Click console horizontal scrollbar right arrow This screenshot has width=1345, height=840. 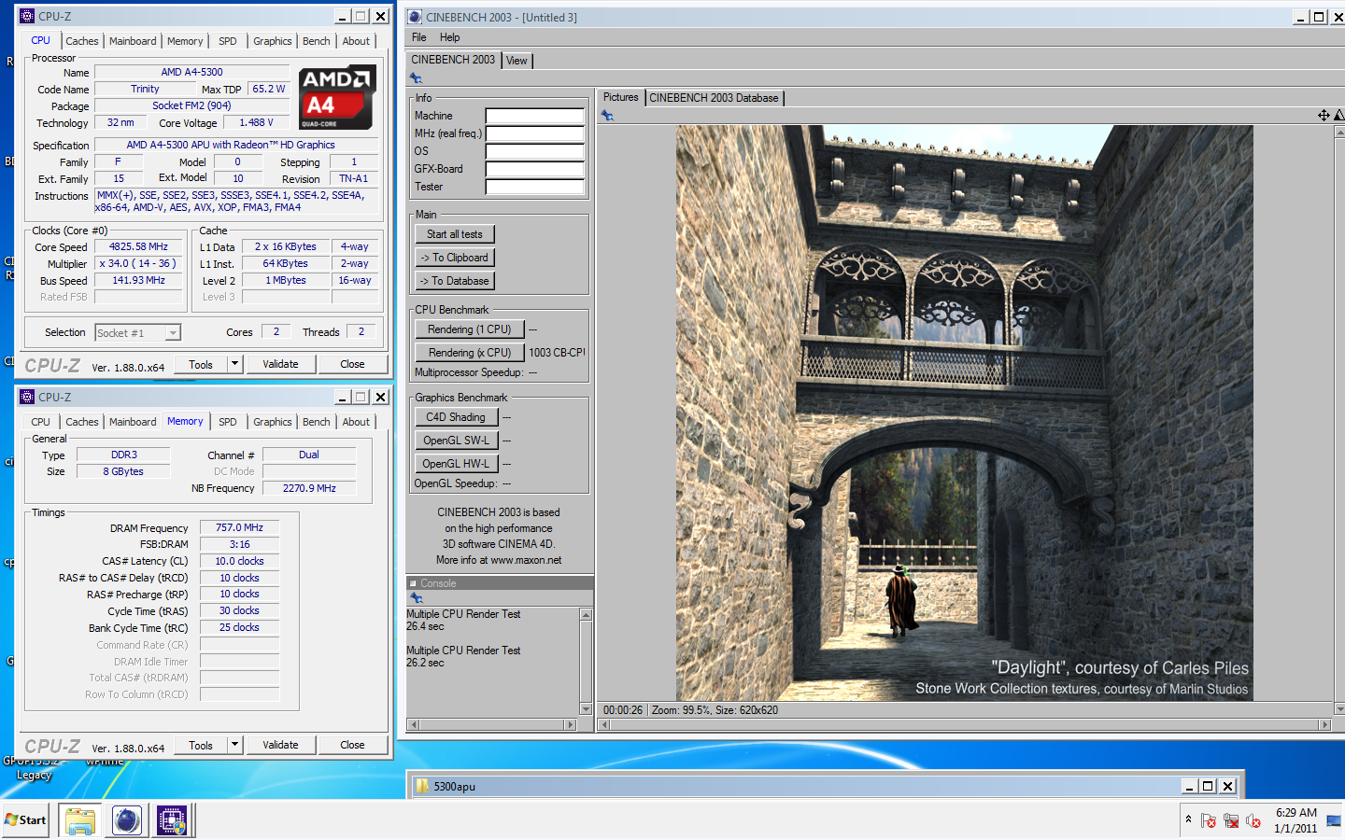coord(571,724)
